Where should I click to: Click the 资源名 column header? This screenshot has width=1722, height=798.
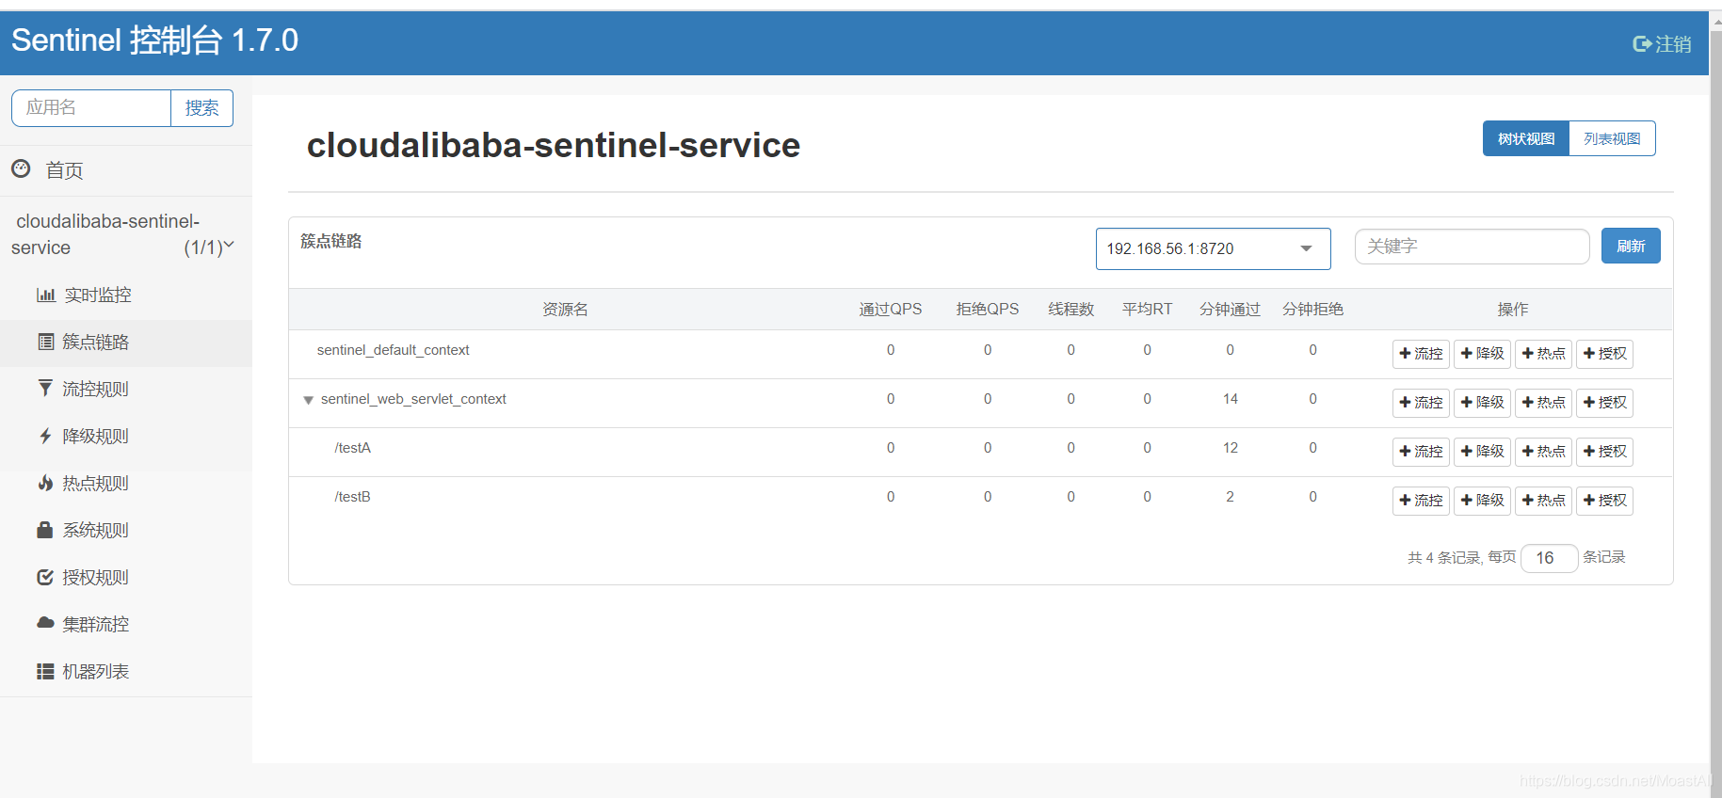565,310
